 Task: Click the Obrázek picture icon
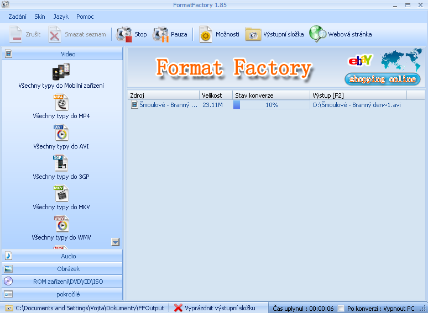8,269
